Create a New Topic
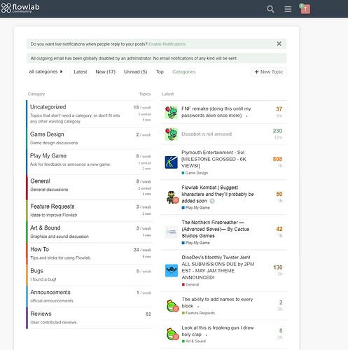This screenshot has height=350, width=348. pyautogui.click(x=269, y=72)
